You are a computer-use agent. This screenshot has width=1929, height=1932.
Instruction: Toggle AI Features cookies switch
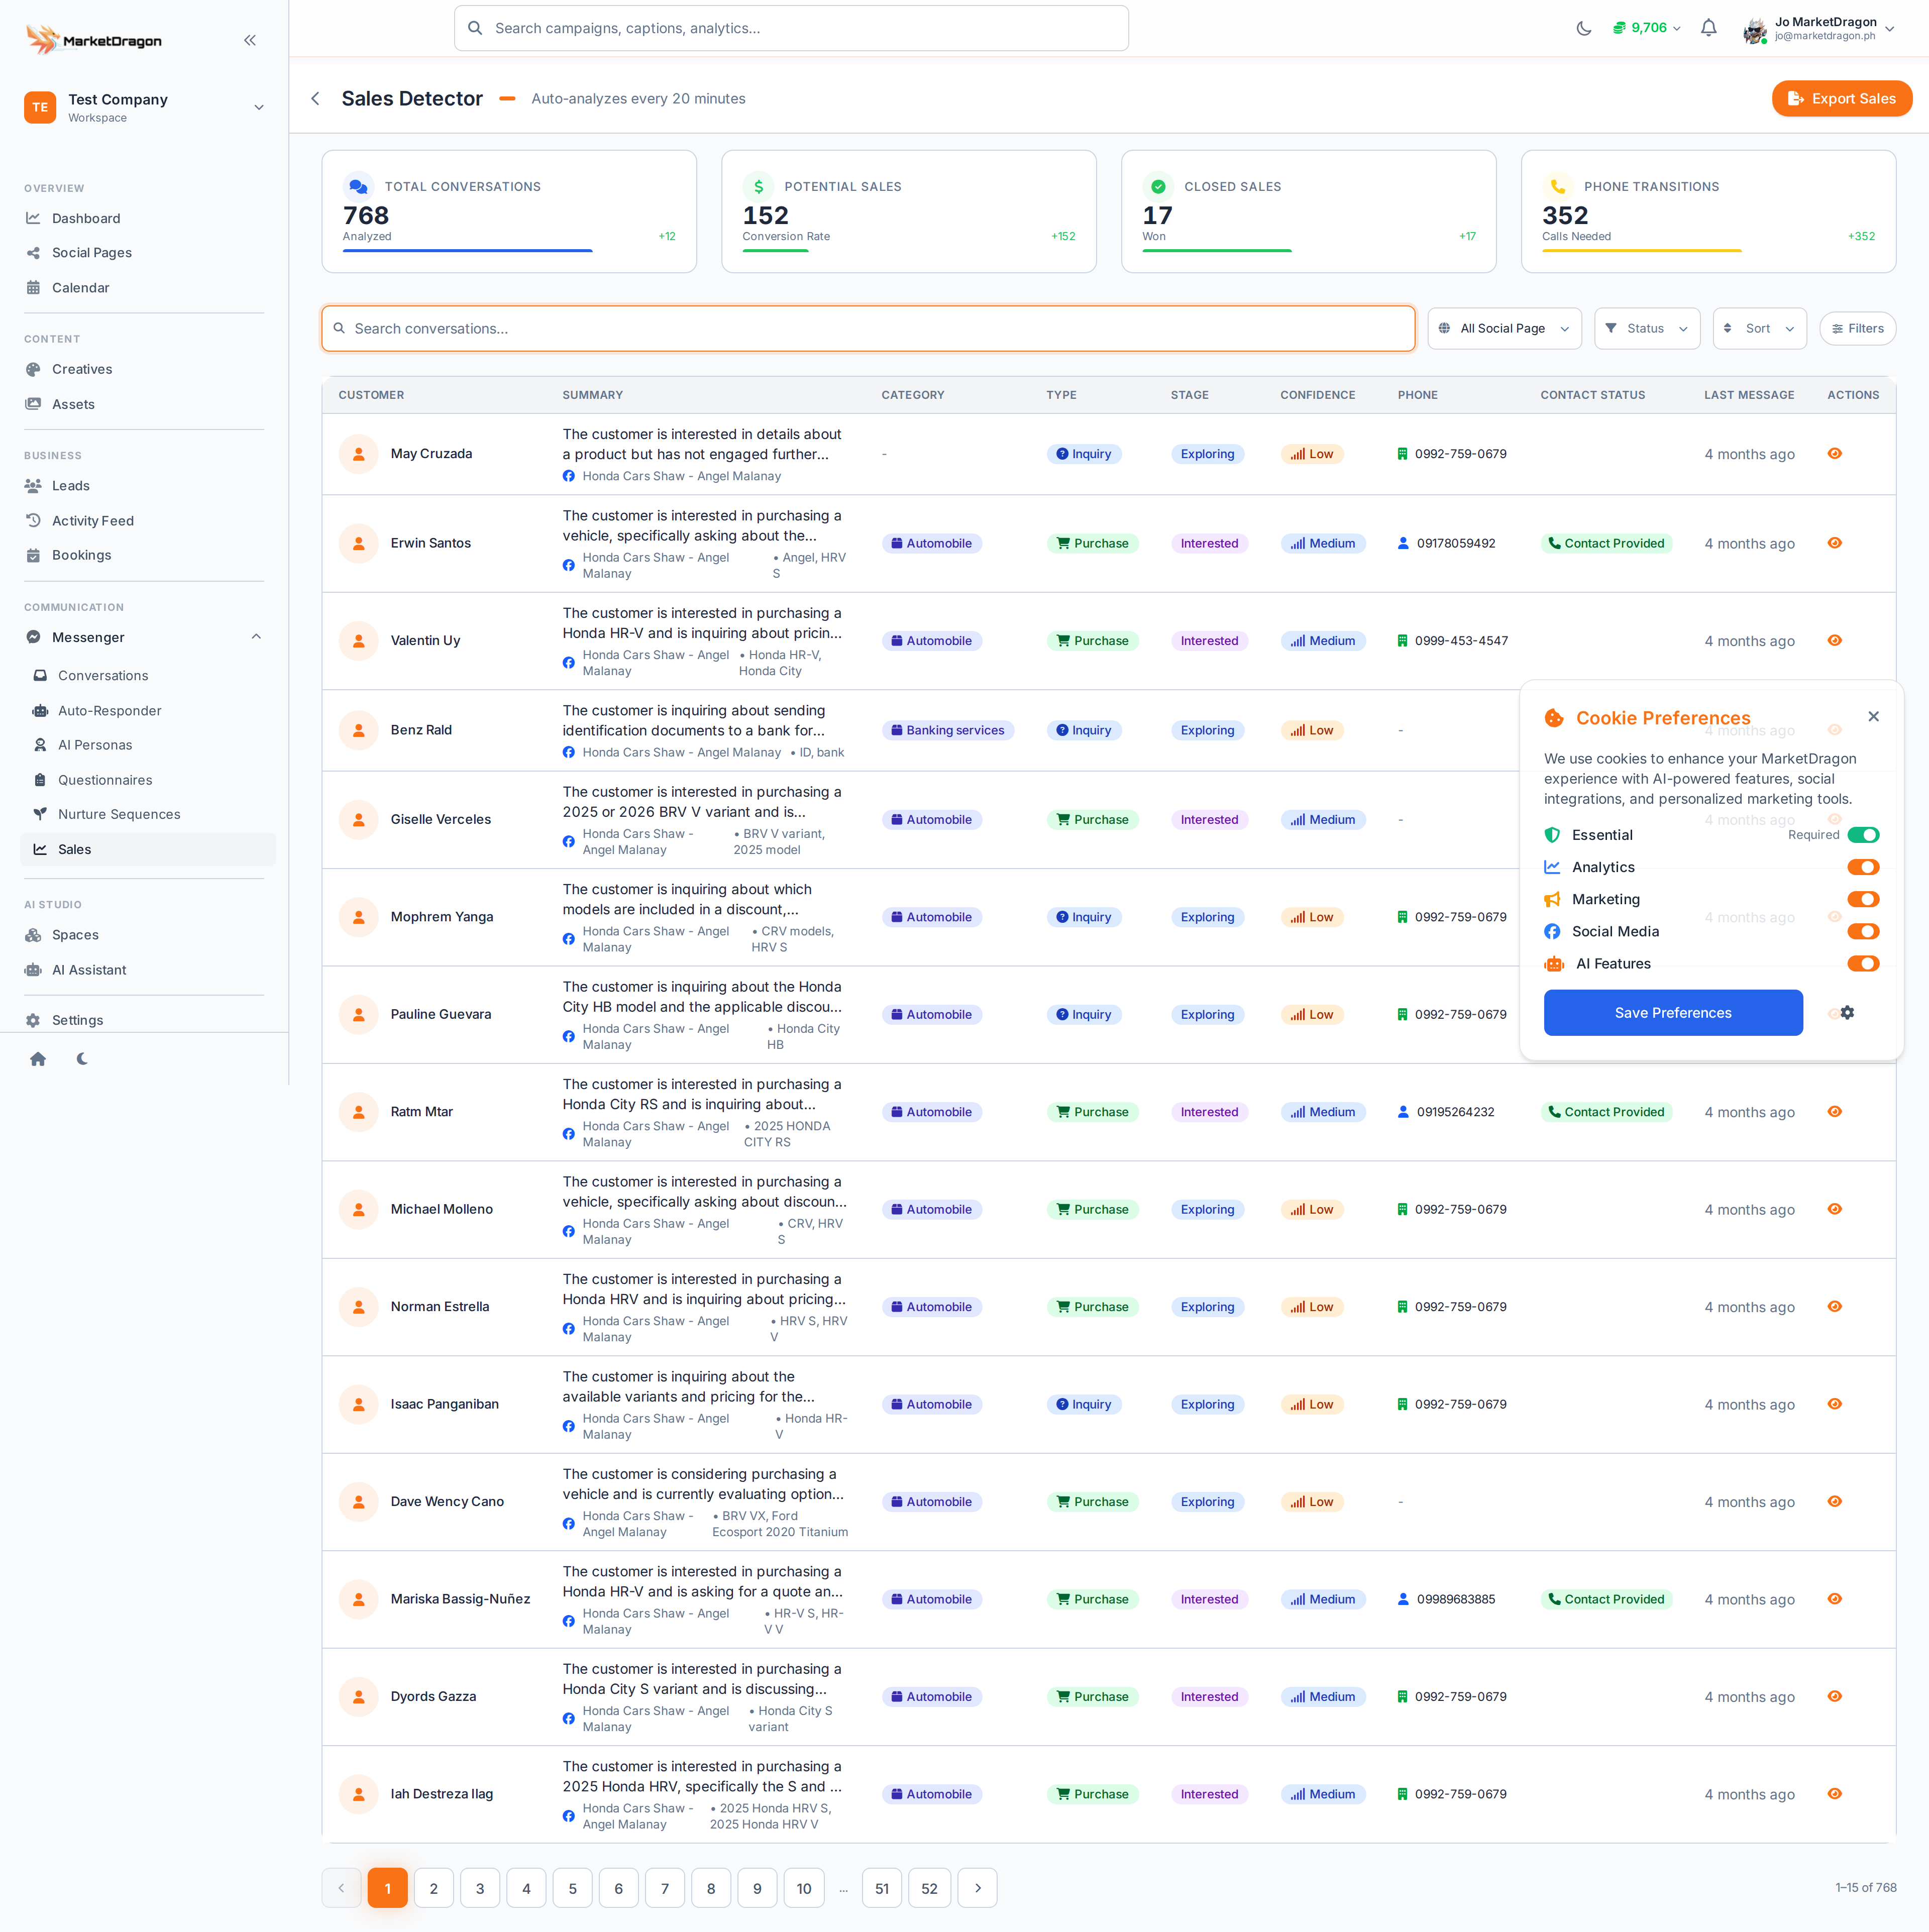pyautogui.click(x=1863, y=964)
